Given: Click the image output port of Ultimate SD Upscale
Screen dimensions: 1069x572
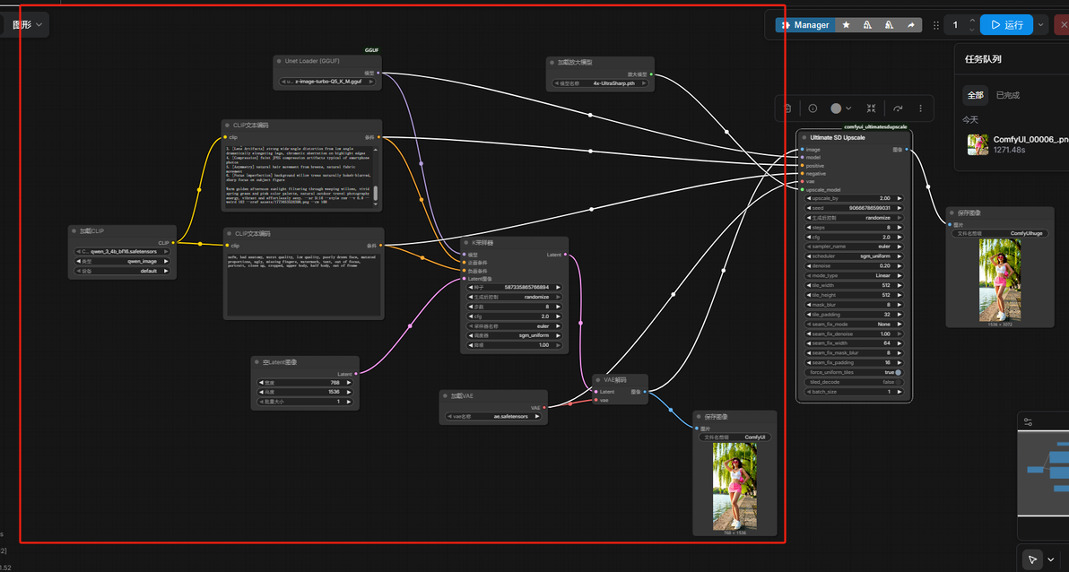Looking at the screenshot, I should [906, 150].
